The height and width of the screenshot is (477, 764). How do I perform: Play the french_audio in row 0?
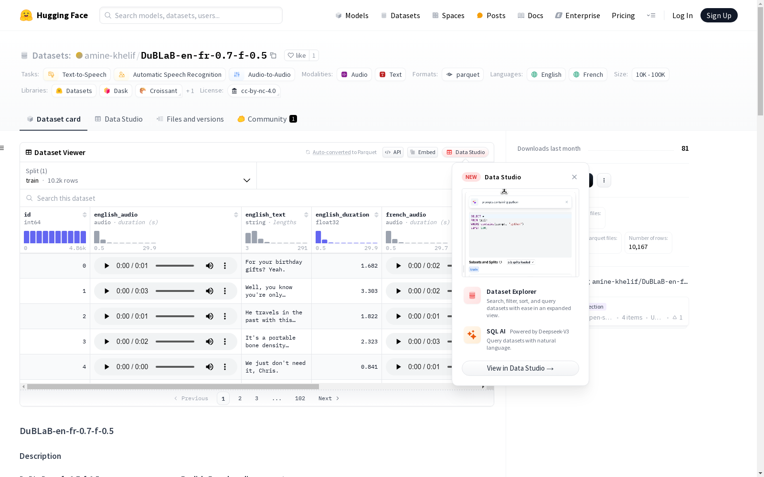[399, 266]
